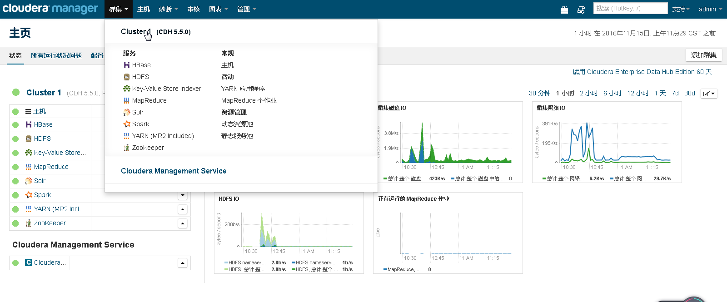Click the green status dot in the Spark row
727x302 pixels.
(15, 195)
